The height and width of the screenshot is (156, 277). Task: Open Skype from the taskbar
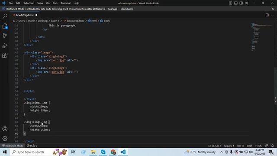pyautogui.click(x=103, y=152)
